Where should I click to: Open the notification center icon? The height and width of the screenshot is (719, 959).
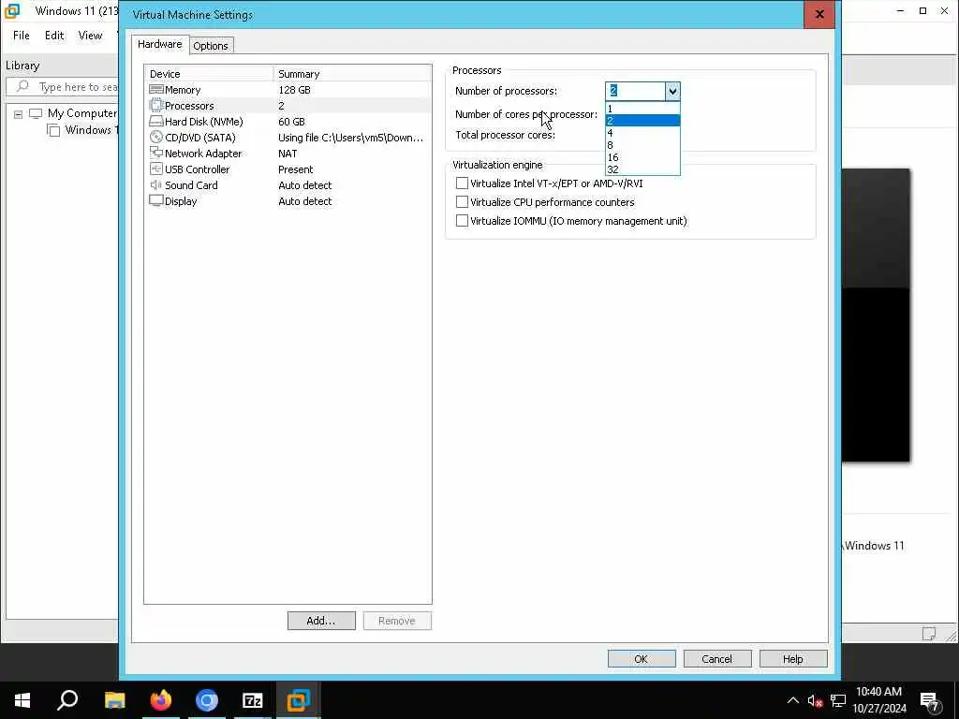click(930, 702)
